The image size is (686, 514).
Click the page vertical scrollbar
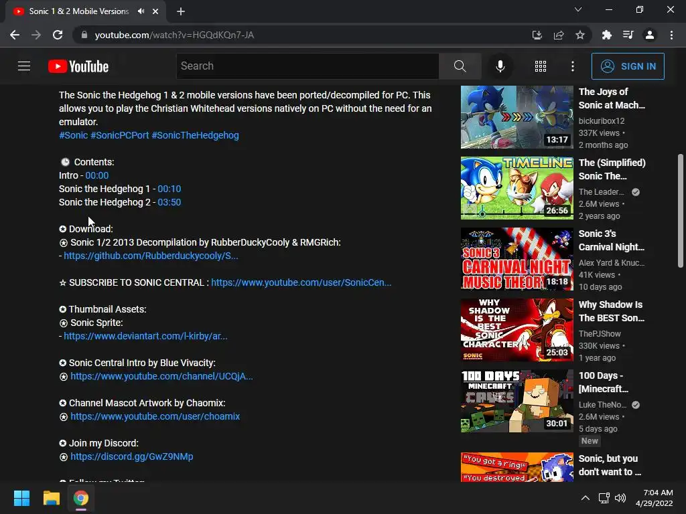tap(681, 210)
